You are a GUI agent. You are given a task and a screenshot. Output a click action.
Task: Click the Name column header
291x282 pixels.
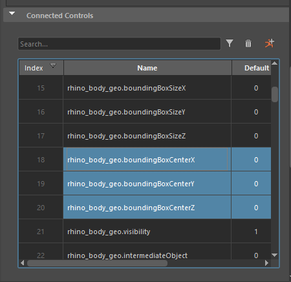click(x=147, y=68)
